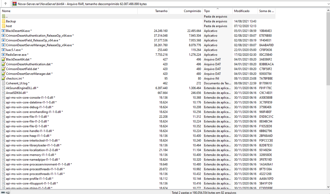Click the CrimsonDesertServerManager.dat file icon
Image resolution: width=330 pixels, height=194 pixels.
(x=4, y=74)
